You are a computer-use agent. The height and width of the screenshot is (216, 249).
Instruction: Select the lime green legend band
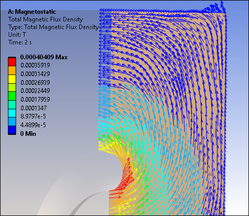coord(12,87)
